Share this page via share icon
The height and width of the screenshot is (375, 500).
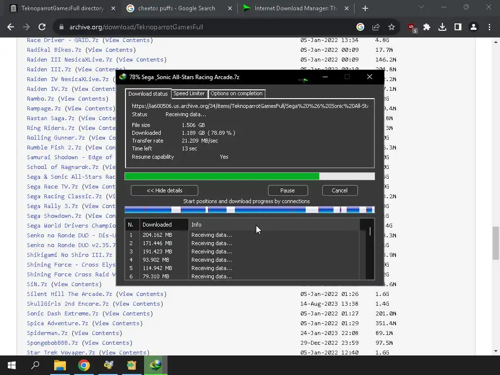pyautogui.click(x=376, y=27)
